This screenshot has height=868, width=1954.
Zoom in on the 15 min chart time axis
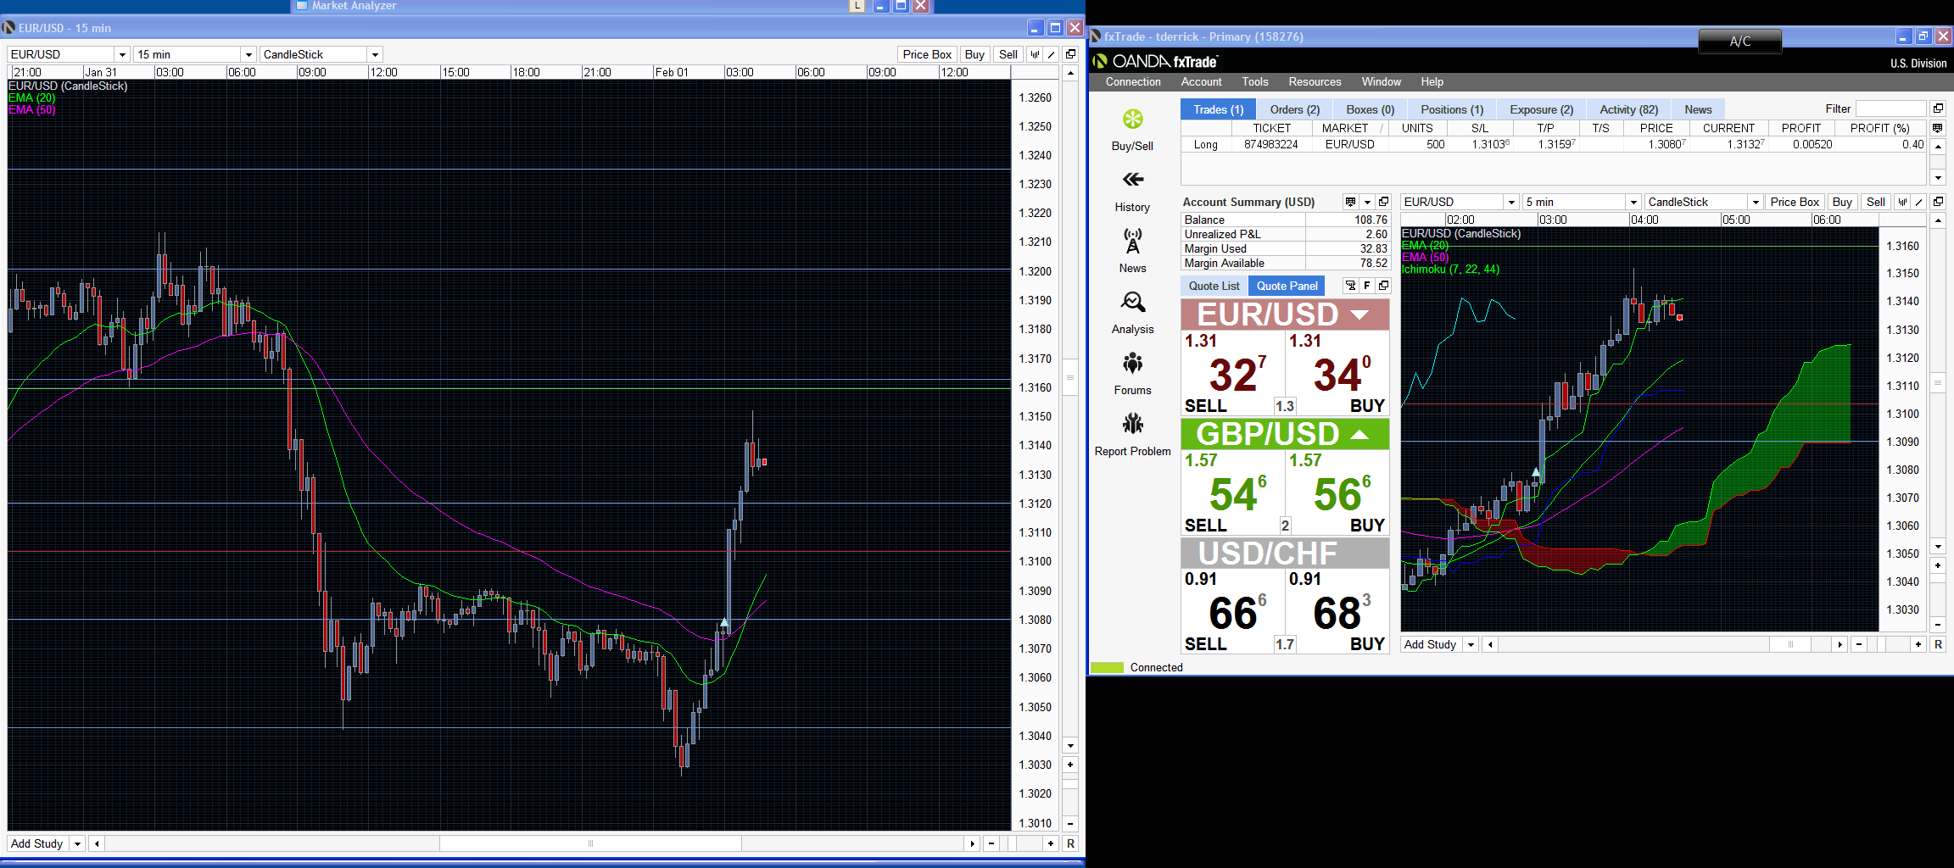[1051, 843]
